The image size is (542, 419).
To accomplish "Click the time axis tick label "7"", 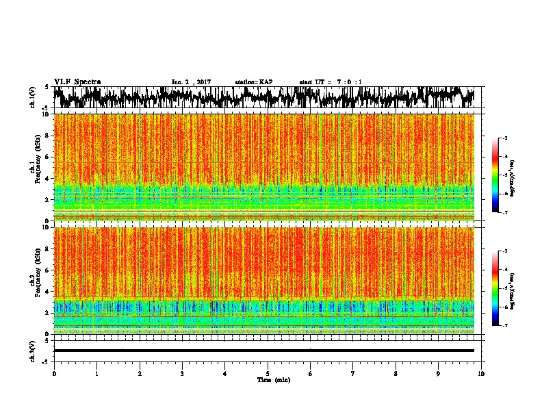I will (353, 374).
